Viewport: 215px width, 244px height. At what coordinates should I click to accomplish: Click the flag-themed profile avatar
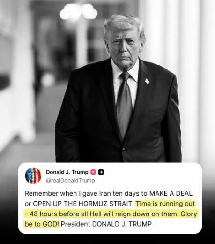33,175
